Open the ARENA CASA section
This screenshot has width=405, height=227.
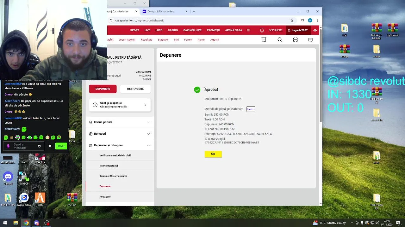(x=234, y=30)
